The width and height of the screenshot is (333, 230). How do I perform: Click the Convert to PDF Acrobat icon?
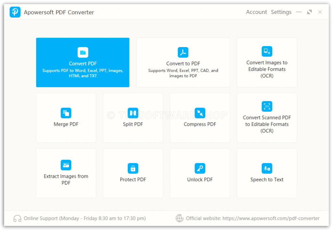pyautogui.click(x=183, y=52)
